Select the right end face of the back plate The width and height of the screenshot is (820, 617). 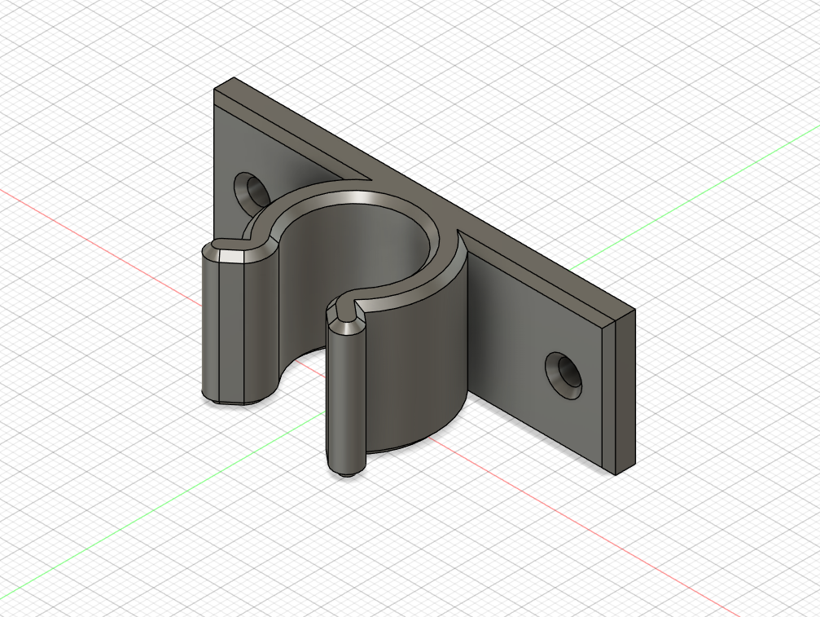click(626, 393)
